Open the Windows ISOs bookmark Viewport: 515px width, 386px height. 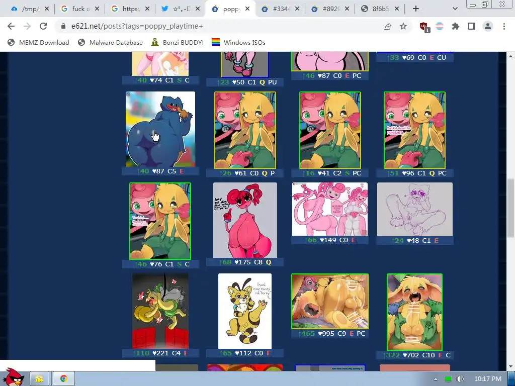coord(238,42)
